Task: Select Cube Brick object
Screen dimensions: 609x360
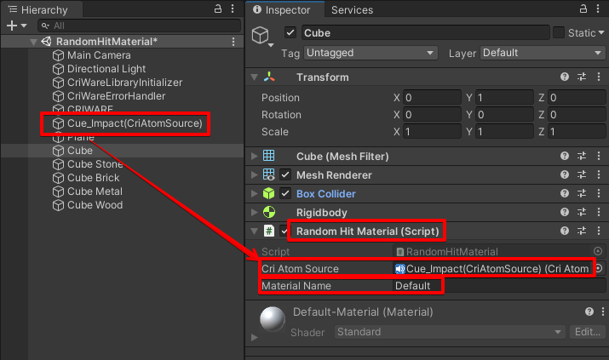Action: 93,178
